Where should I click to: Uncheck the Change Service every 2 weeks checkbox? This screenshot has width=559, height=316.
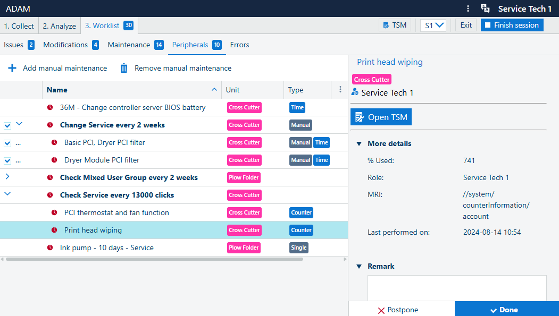(7, 125)
